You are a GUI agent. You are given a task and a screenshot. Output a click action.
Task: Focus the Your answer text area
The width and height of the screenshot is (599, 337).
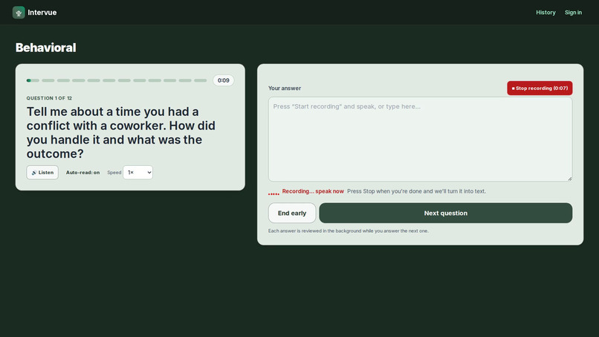click(420, 139)
